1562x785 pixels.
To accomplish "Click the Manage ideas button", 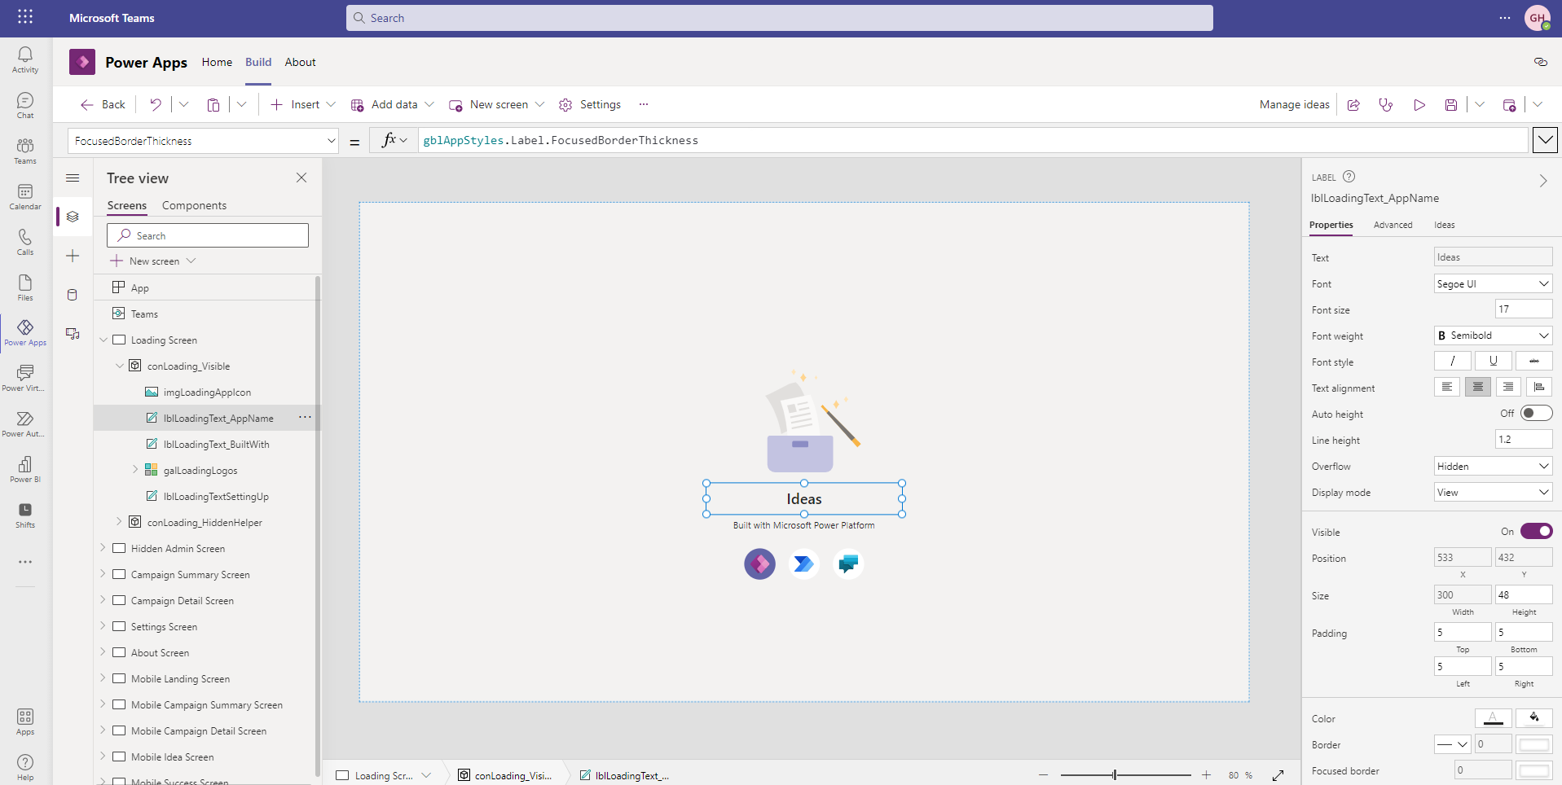I will [1294, 104].
